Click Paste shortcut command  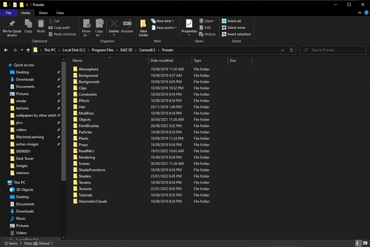pos(62,34)
